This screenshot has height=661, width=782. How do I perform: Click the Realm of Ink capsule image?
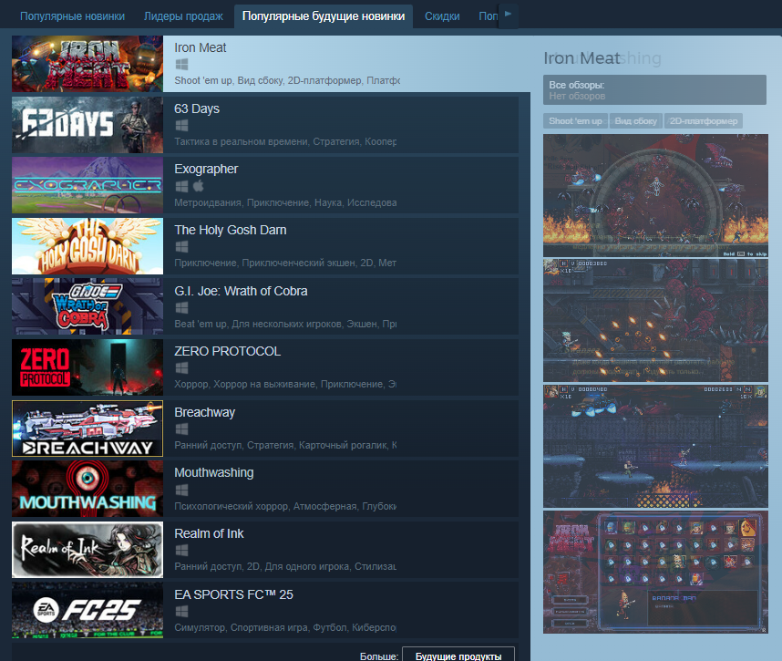[87, 550]
